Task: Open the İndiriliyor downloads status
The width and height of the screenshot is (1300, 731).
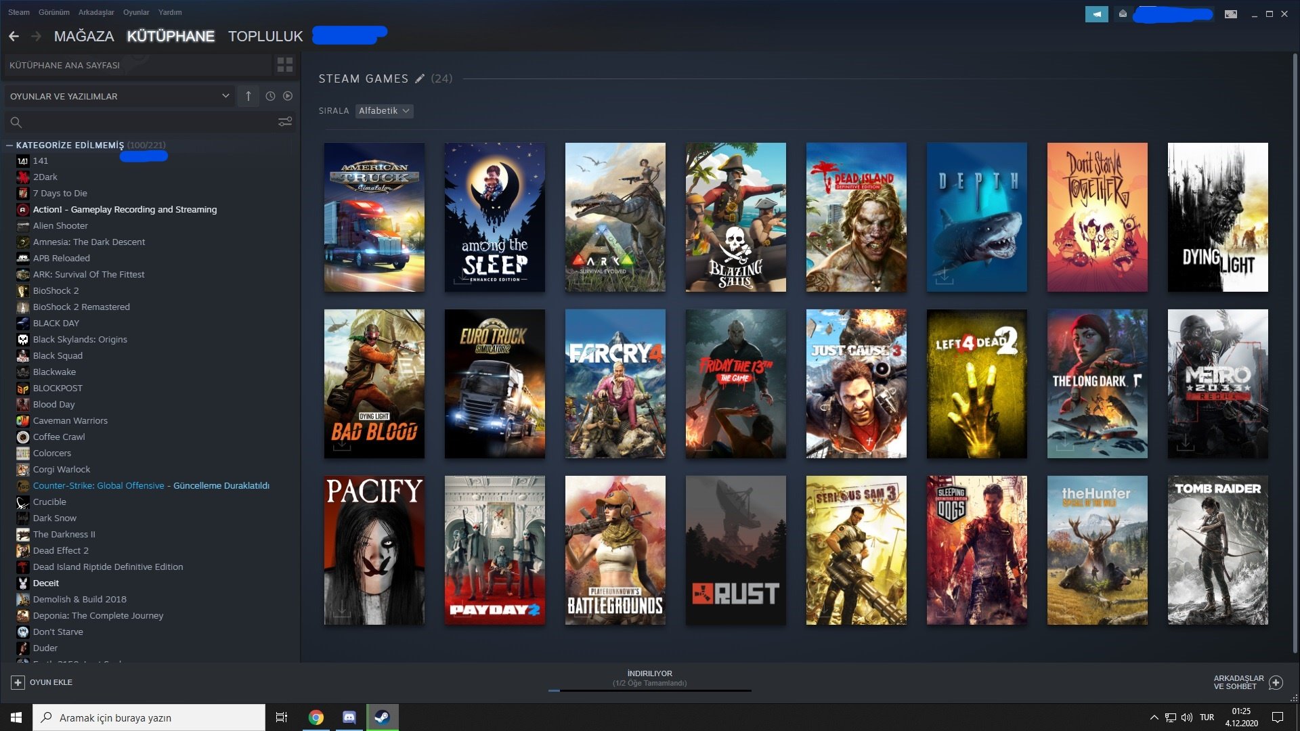Action: (650, 678)
